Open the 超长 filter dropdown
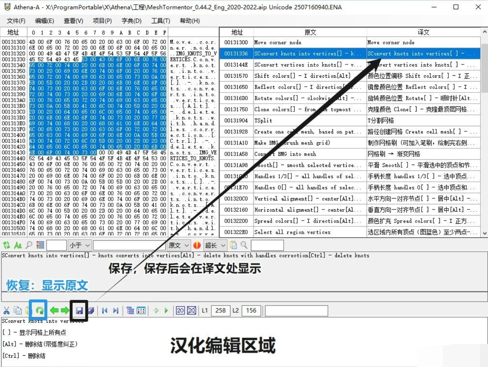The height and width of the screenshot is (367, 488). coord(215,245)
